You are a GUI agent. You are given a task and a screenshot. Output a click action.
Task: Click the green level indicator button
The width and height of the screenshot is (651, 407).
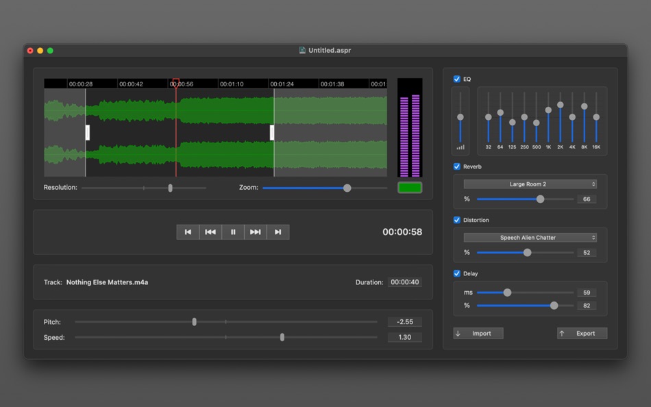(410, 188)
